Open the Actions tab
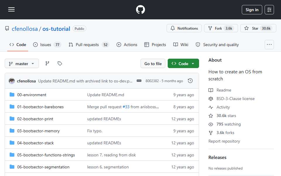281x176 pixels. 127,45
